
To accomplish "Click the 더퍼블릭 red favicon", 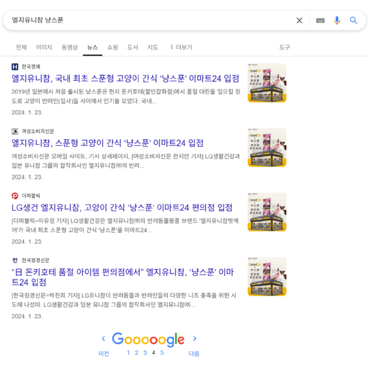I will pos(15,196).
